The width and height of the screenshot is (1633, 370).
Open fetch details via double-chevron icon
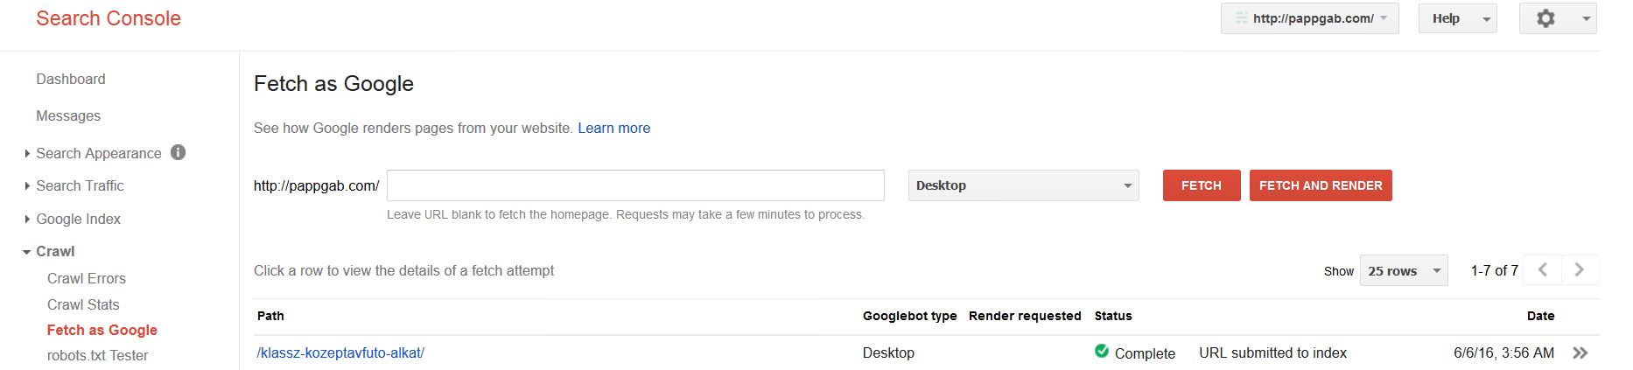[x=1580, y=353]
